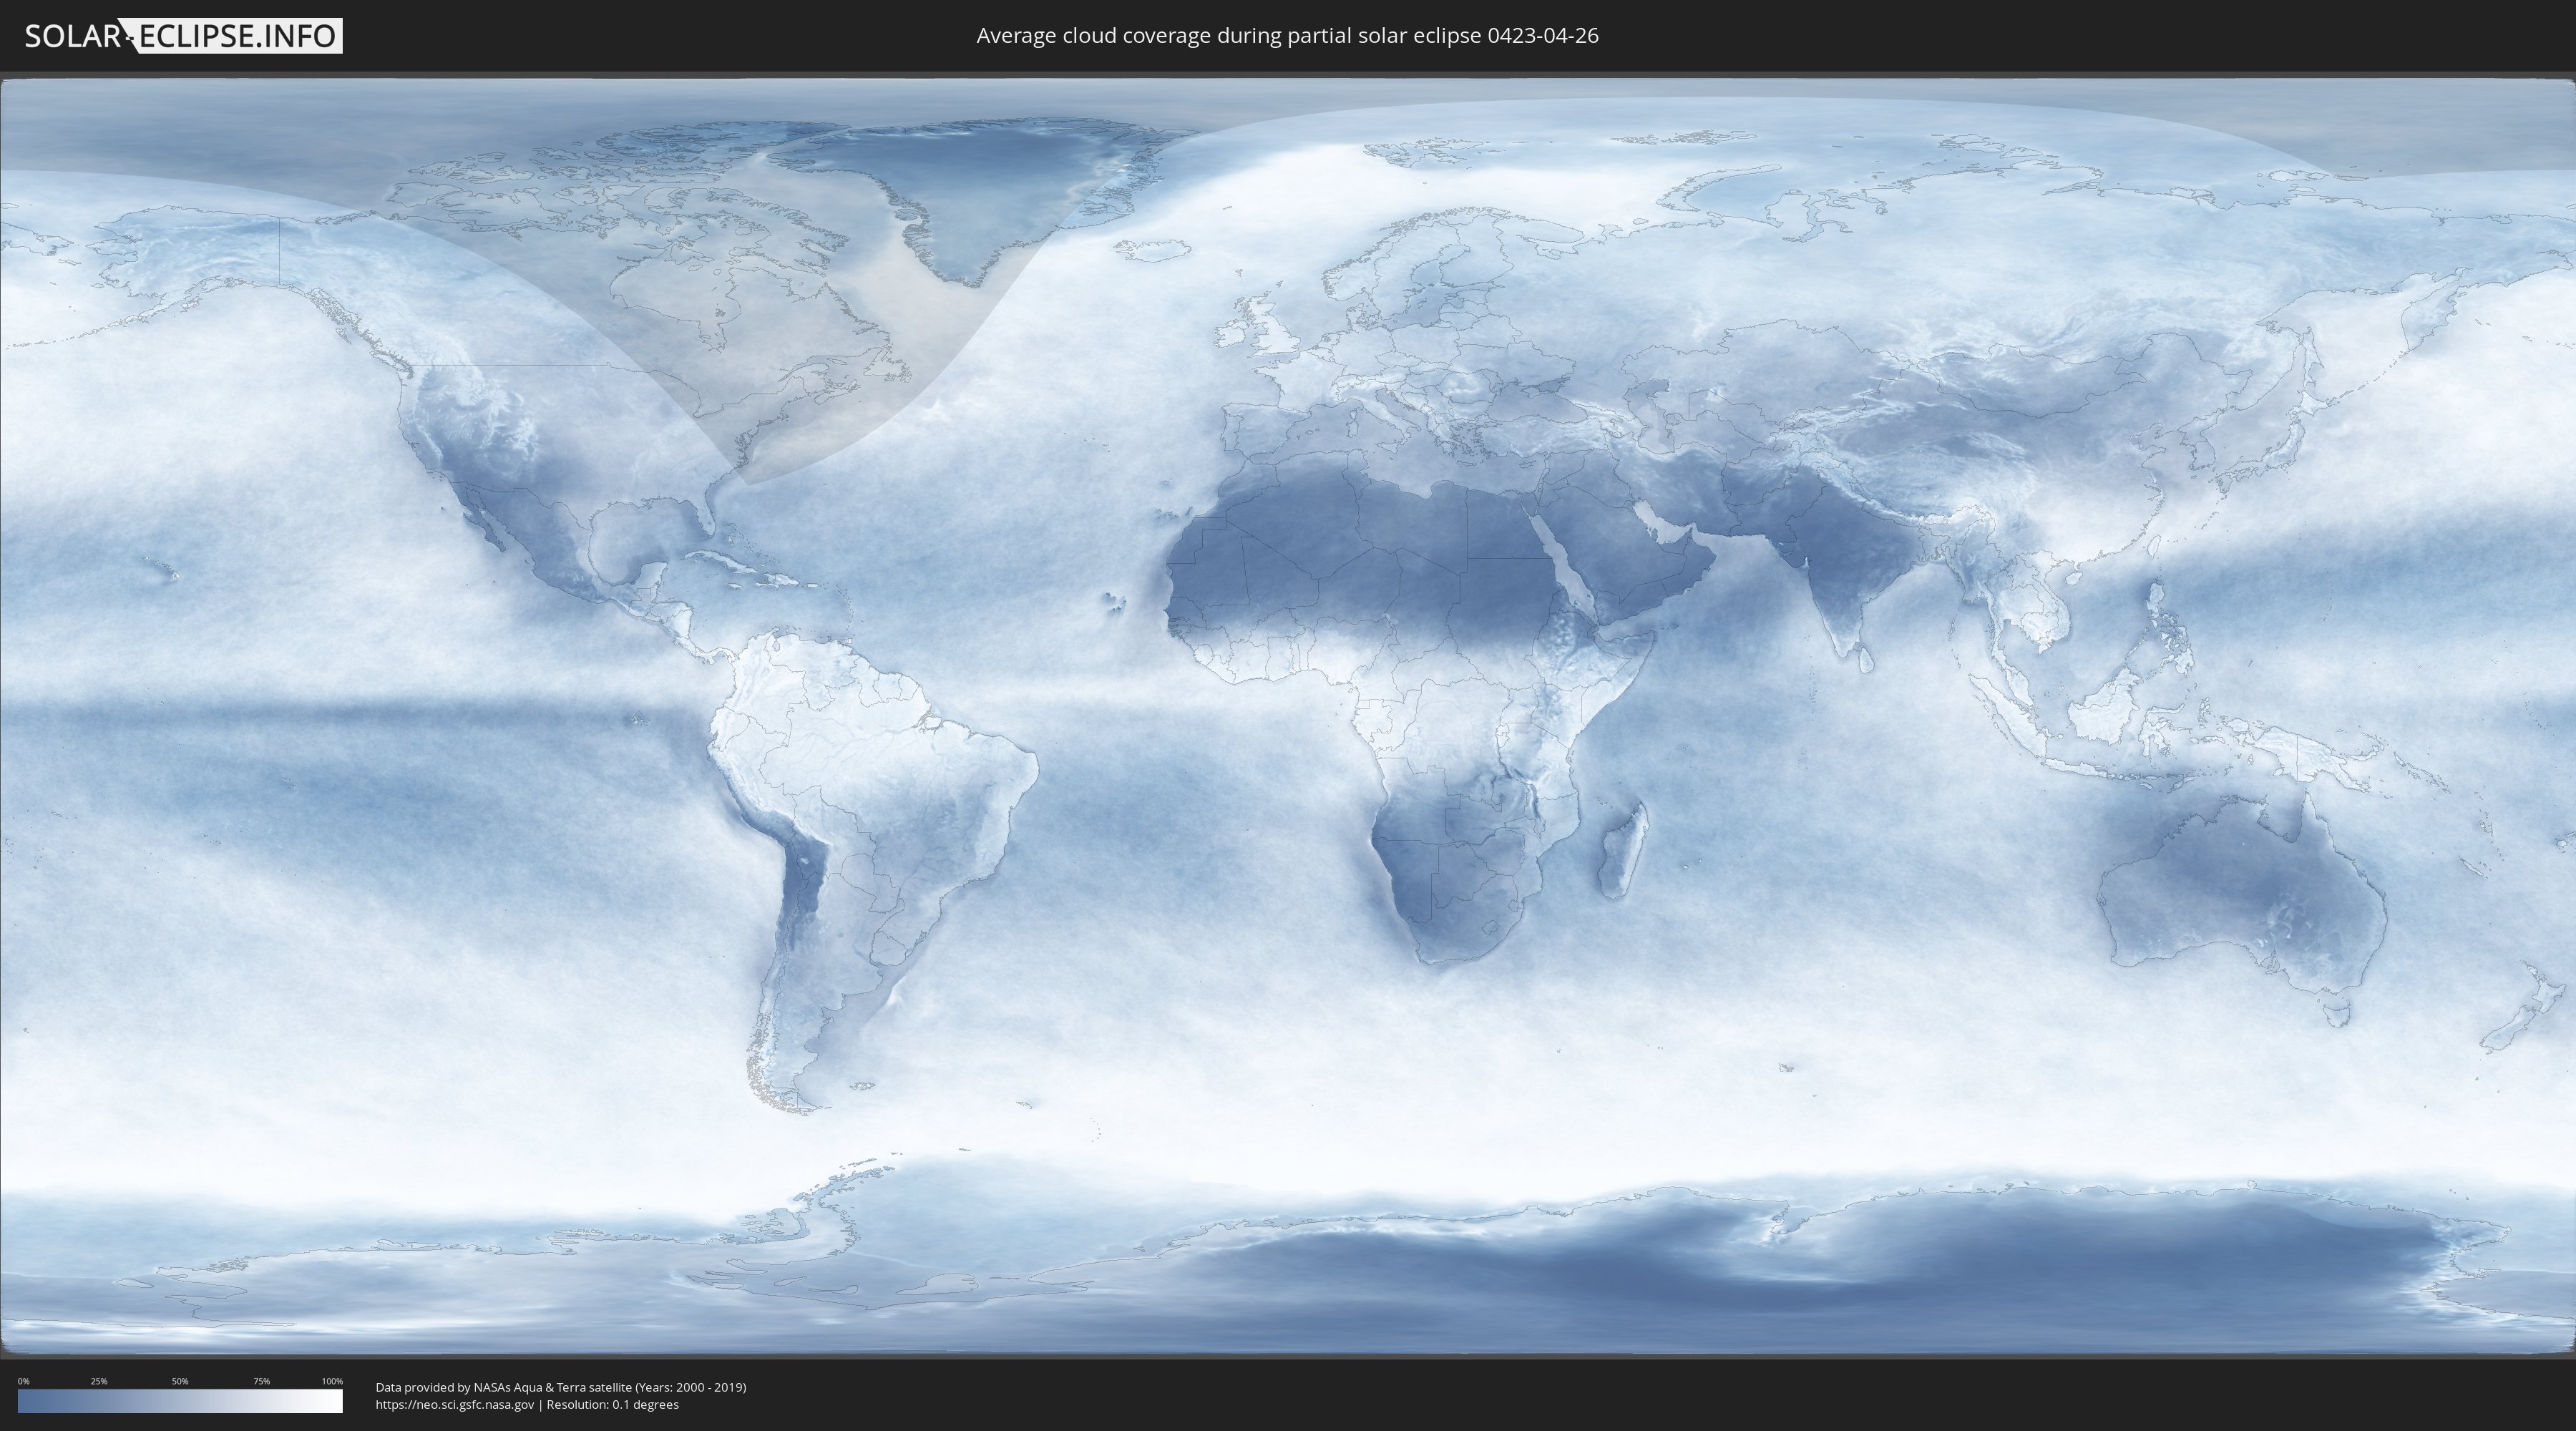Viewport: 2576px width, 1431px height.
Task: Click the 50% label on the legend
Action: (180, 1381)
